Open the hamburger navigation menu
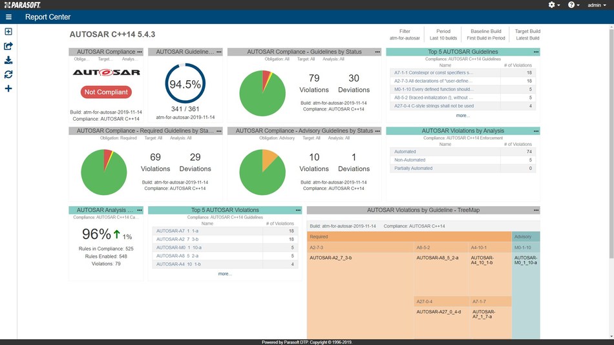The width and height of the screenshot is (614, 345). [8, 17]
